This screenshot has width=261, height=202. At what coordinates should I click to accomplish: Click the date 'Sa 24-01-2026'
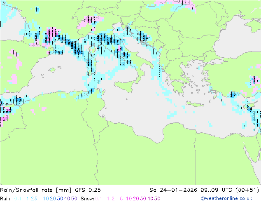tap(173, 190)
